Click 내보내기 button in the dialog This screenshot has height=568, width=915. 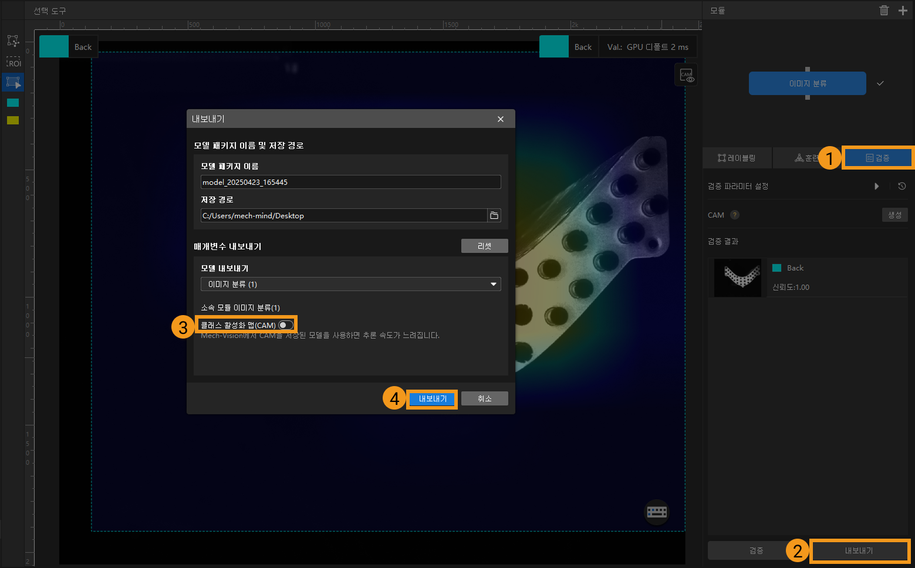[433, 398]
